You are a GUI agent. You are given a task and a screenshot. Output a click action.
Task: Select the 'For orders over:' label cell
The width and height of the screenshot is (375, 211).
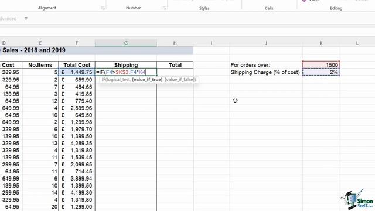266,65
